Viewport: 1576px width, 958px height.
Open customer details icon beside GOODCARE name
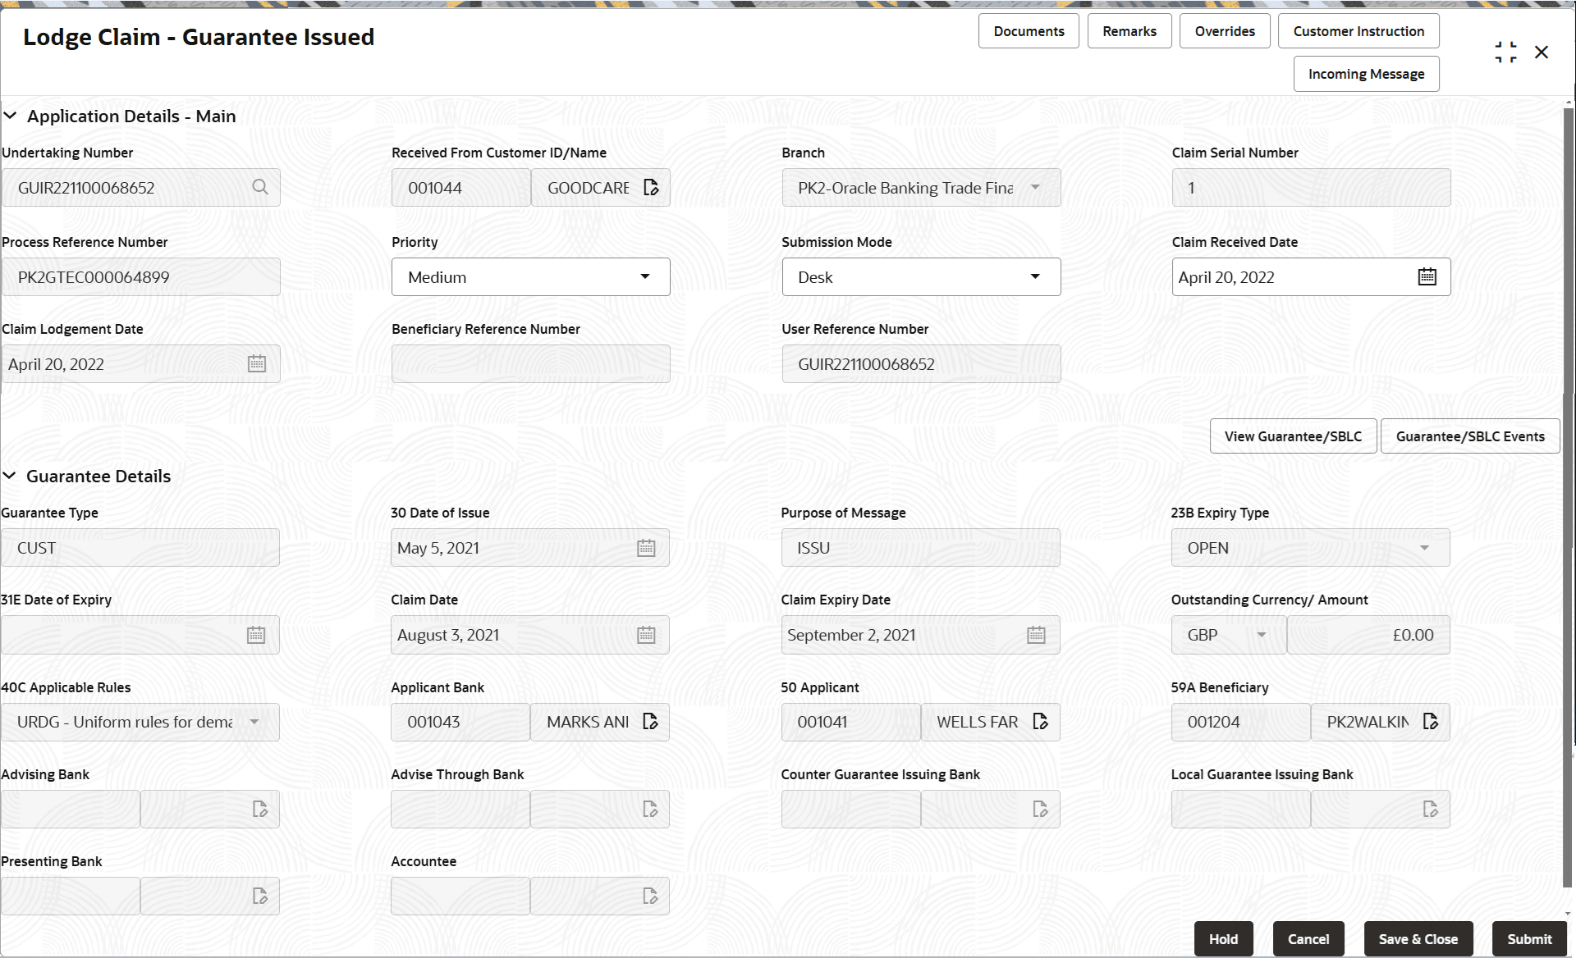tap(651, 187)
